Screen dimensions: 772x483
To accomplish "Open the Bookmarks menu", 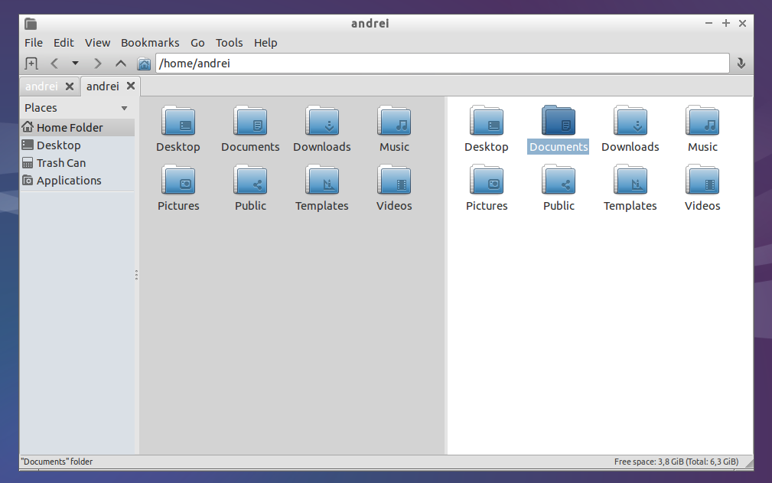I will [150, 43].
